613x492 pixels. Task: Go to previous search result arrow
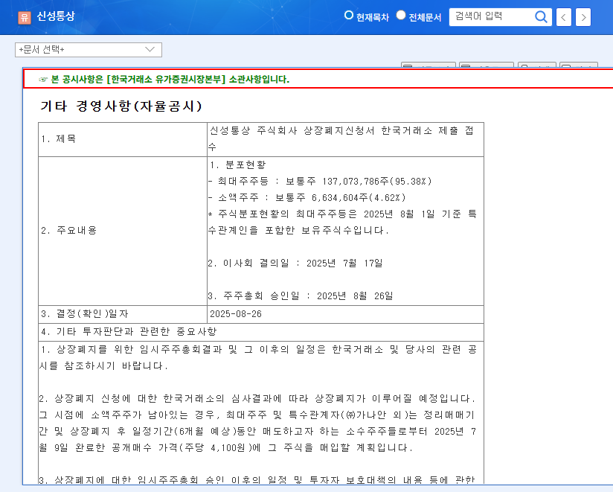(x=563, y=17)
